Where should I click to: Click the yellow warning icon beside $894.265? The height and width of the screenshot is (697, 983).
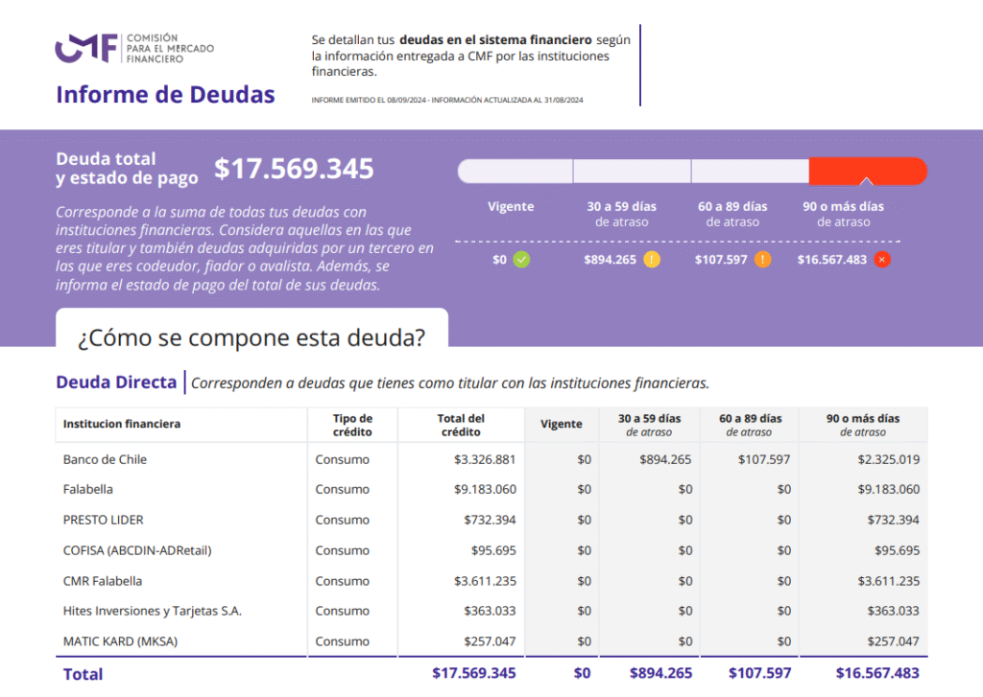tap(652, 259)
